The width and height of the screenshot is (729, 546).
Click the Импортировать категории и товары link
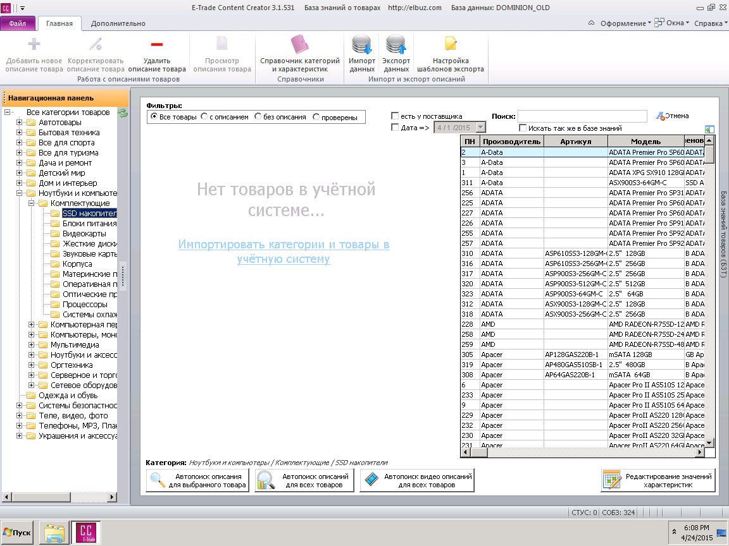tap(283, 252)
